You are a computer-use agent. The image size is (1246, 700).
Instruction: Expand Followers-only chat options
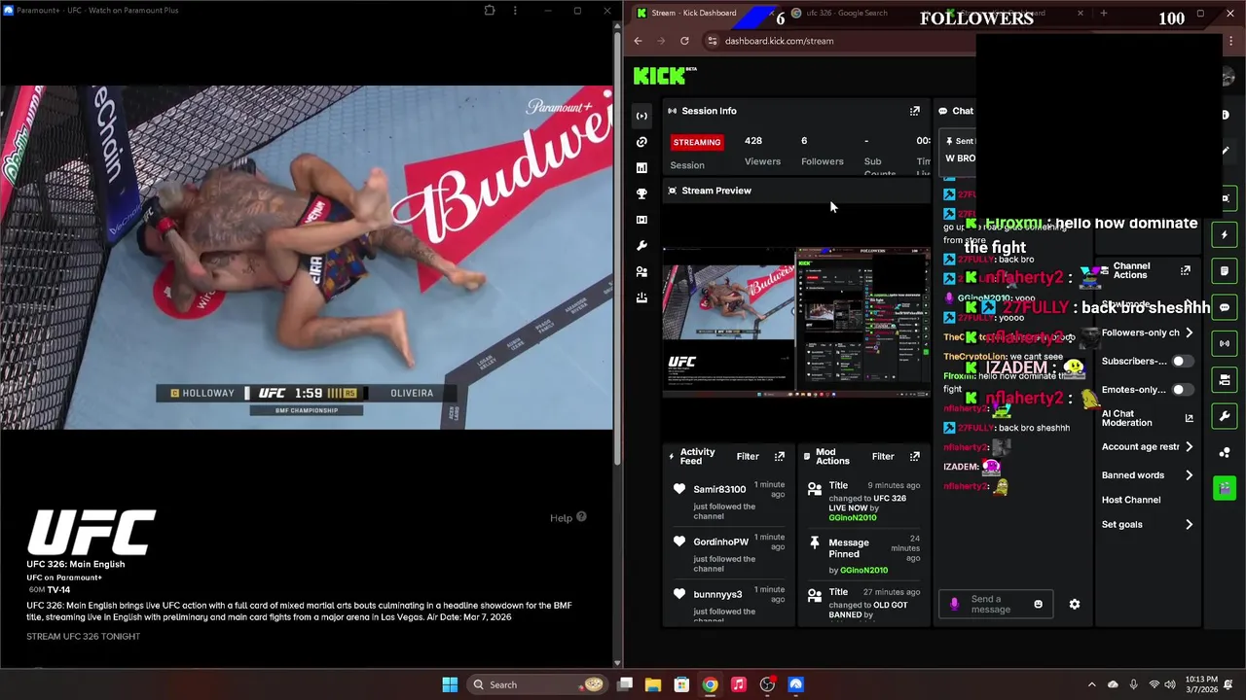[1189, 332]
